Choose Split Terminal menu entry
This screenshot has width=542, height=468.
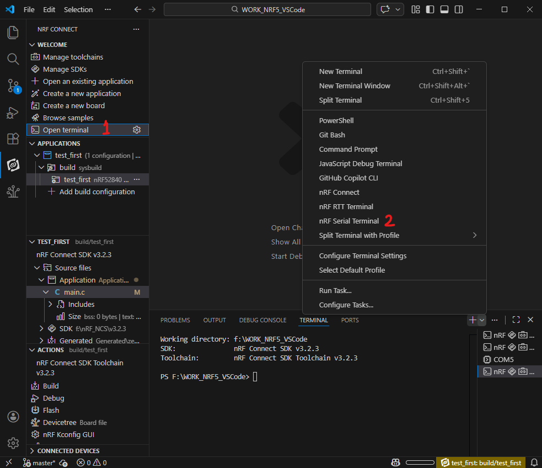394,100
